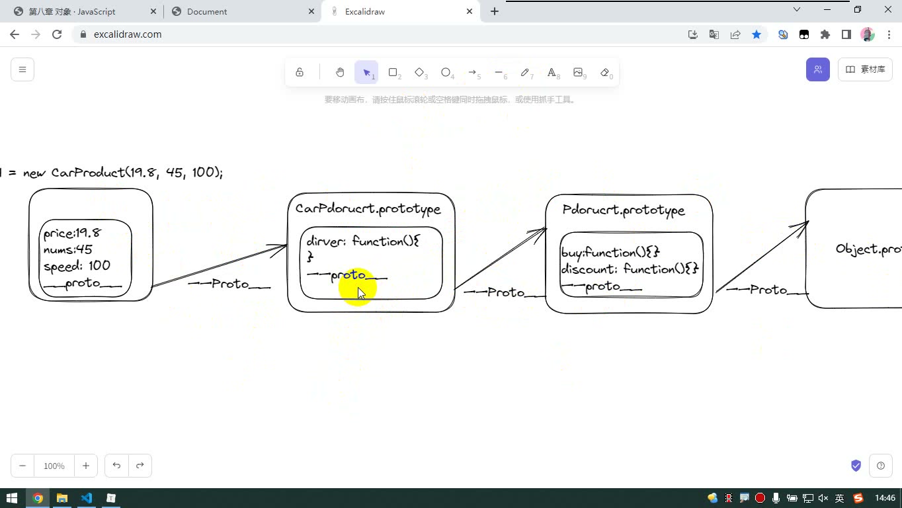This screenshot has height=508, width=902.
Task: Open live collaboration button
Action: click(x=818, y=69)
